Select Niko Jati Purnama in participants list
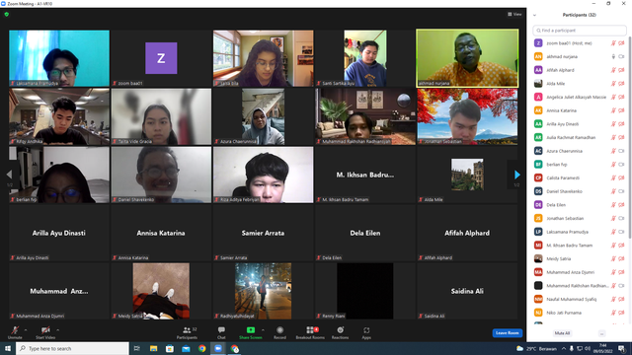The height and width of the screenshot is (355, 632). click(580, 313)
